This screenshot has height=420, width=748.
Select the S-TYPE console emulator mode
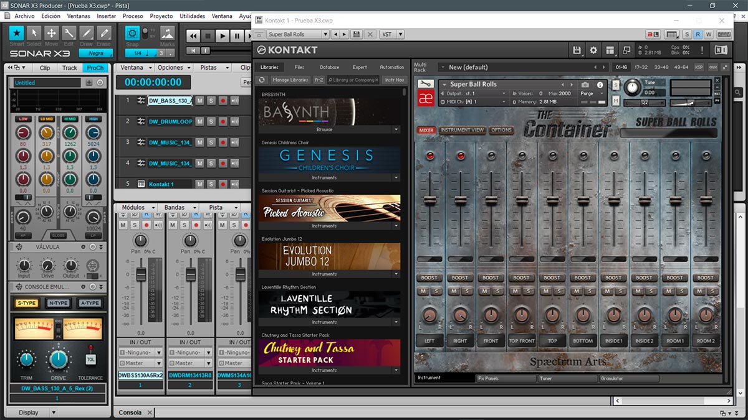27,303
